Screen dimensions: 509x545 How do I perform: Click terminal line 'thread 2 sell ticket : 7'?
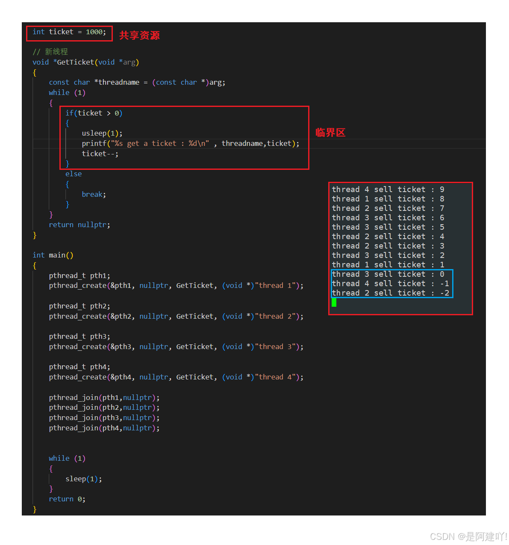pyautogui.click(x=388, y=208)
